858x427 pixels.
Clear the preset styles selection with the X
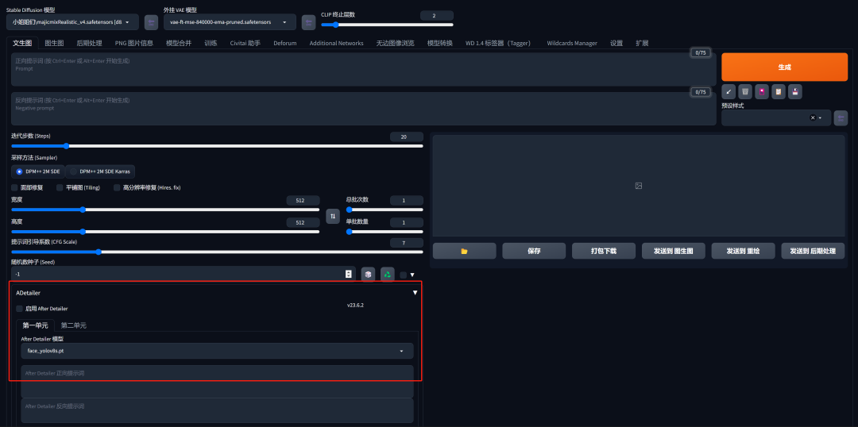(x=813, y=117)
